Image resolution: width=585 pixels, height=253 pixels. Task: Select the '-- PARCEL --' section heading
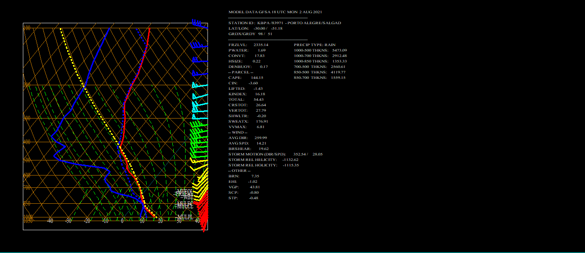pos(240,72)
